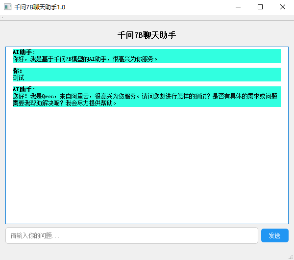Select the first AI助手 greeting message
Screen dimensions: 294x260
[147, 56]
